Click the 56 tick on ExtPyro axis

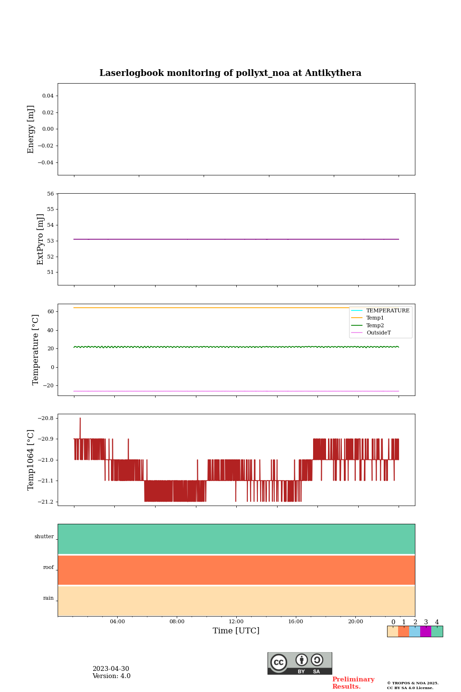(x=51, y=194)
